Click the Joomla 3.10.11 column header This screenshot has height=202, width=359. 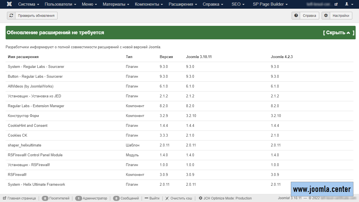(x=199, y=57)
